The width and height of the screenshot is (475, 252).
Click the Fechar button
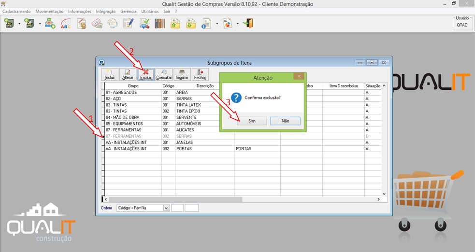(200, 74)
